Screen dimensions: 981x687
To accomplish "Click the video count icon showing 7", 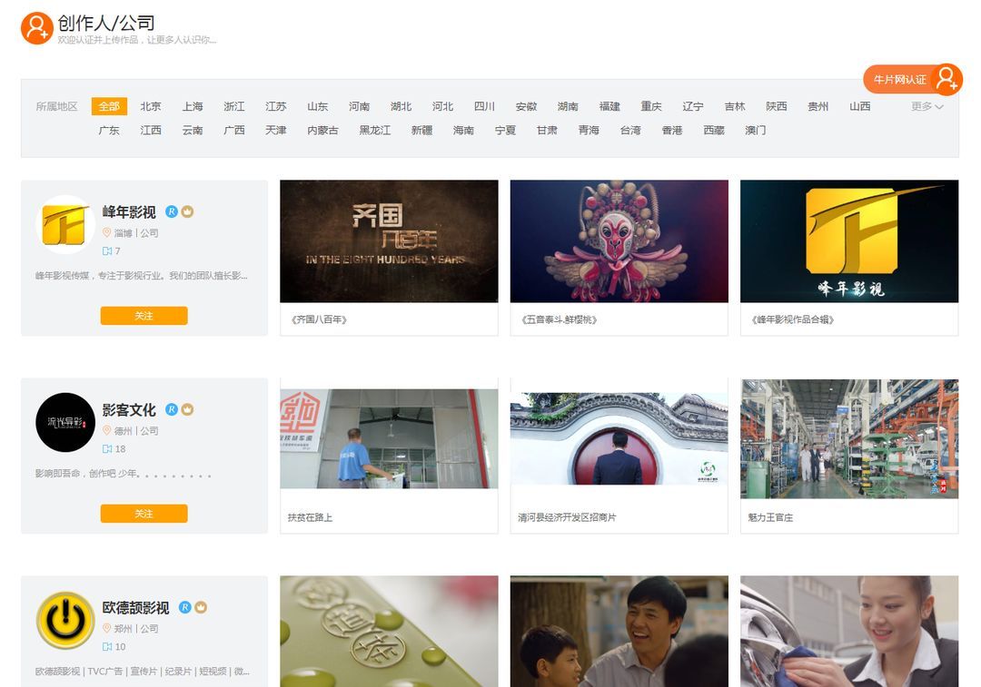I will (107, 251).
